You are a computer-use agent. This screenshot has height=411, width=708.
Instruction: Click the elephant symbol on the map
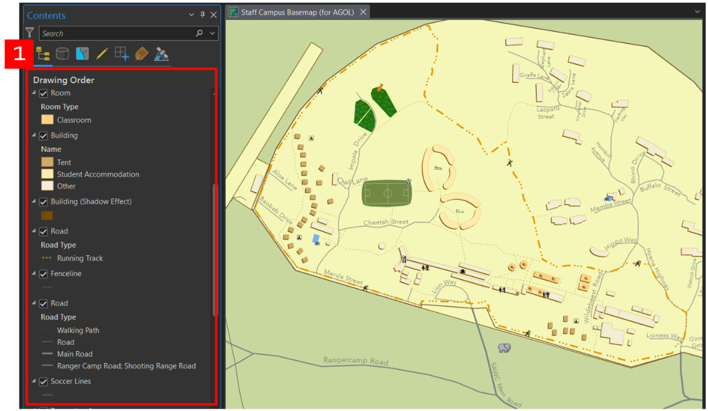504,348
